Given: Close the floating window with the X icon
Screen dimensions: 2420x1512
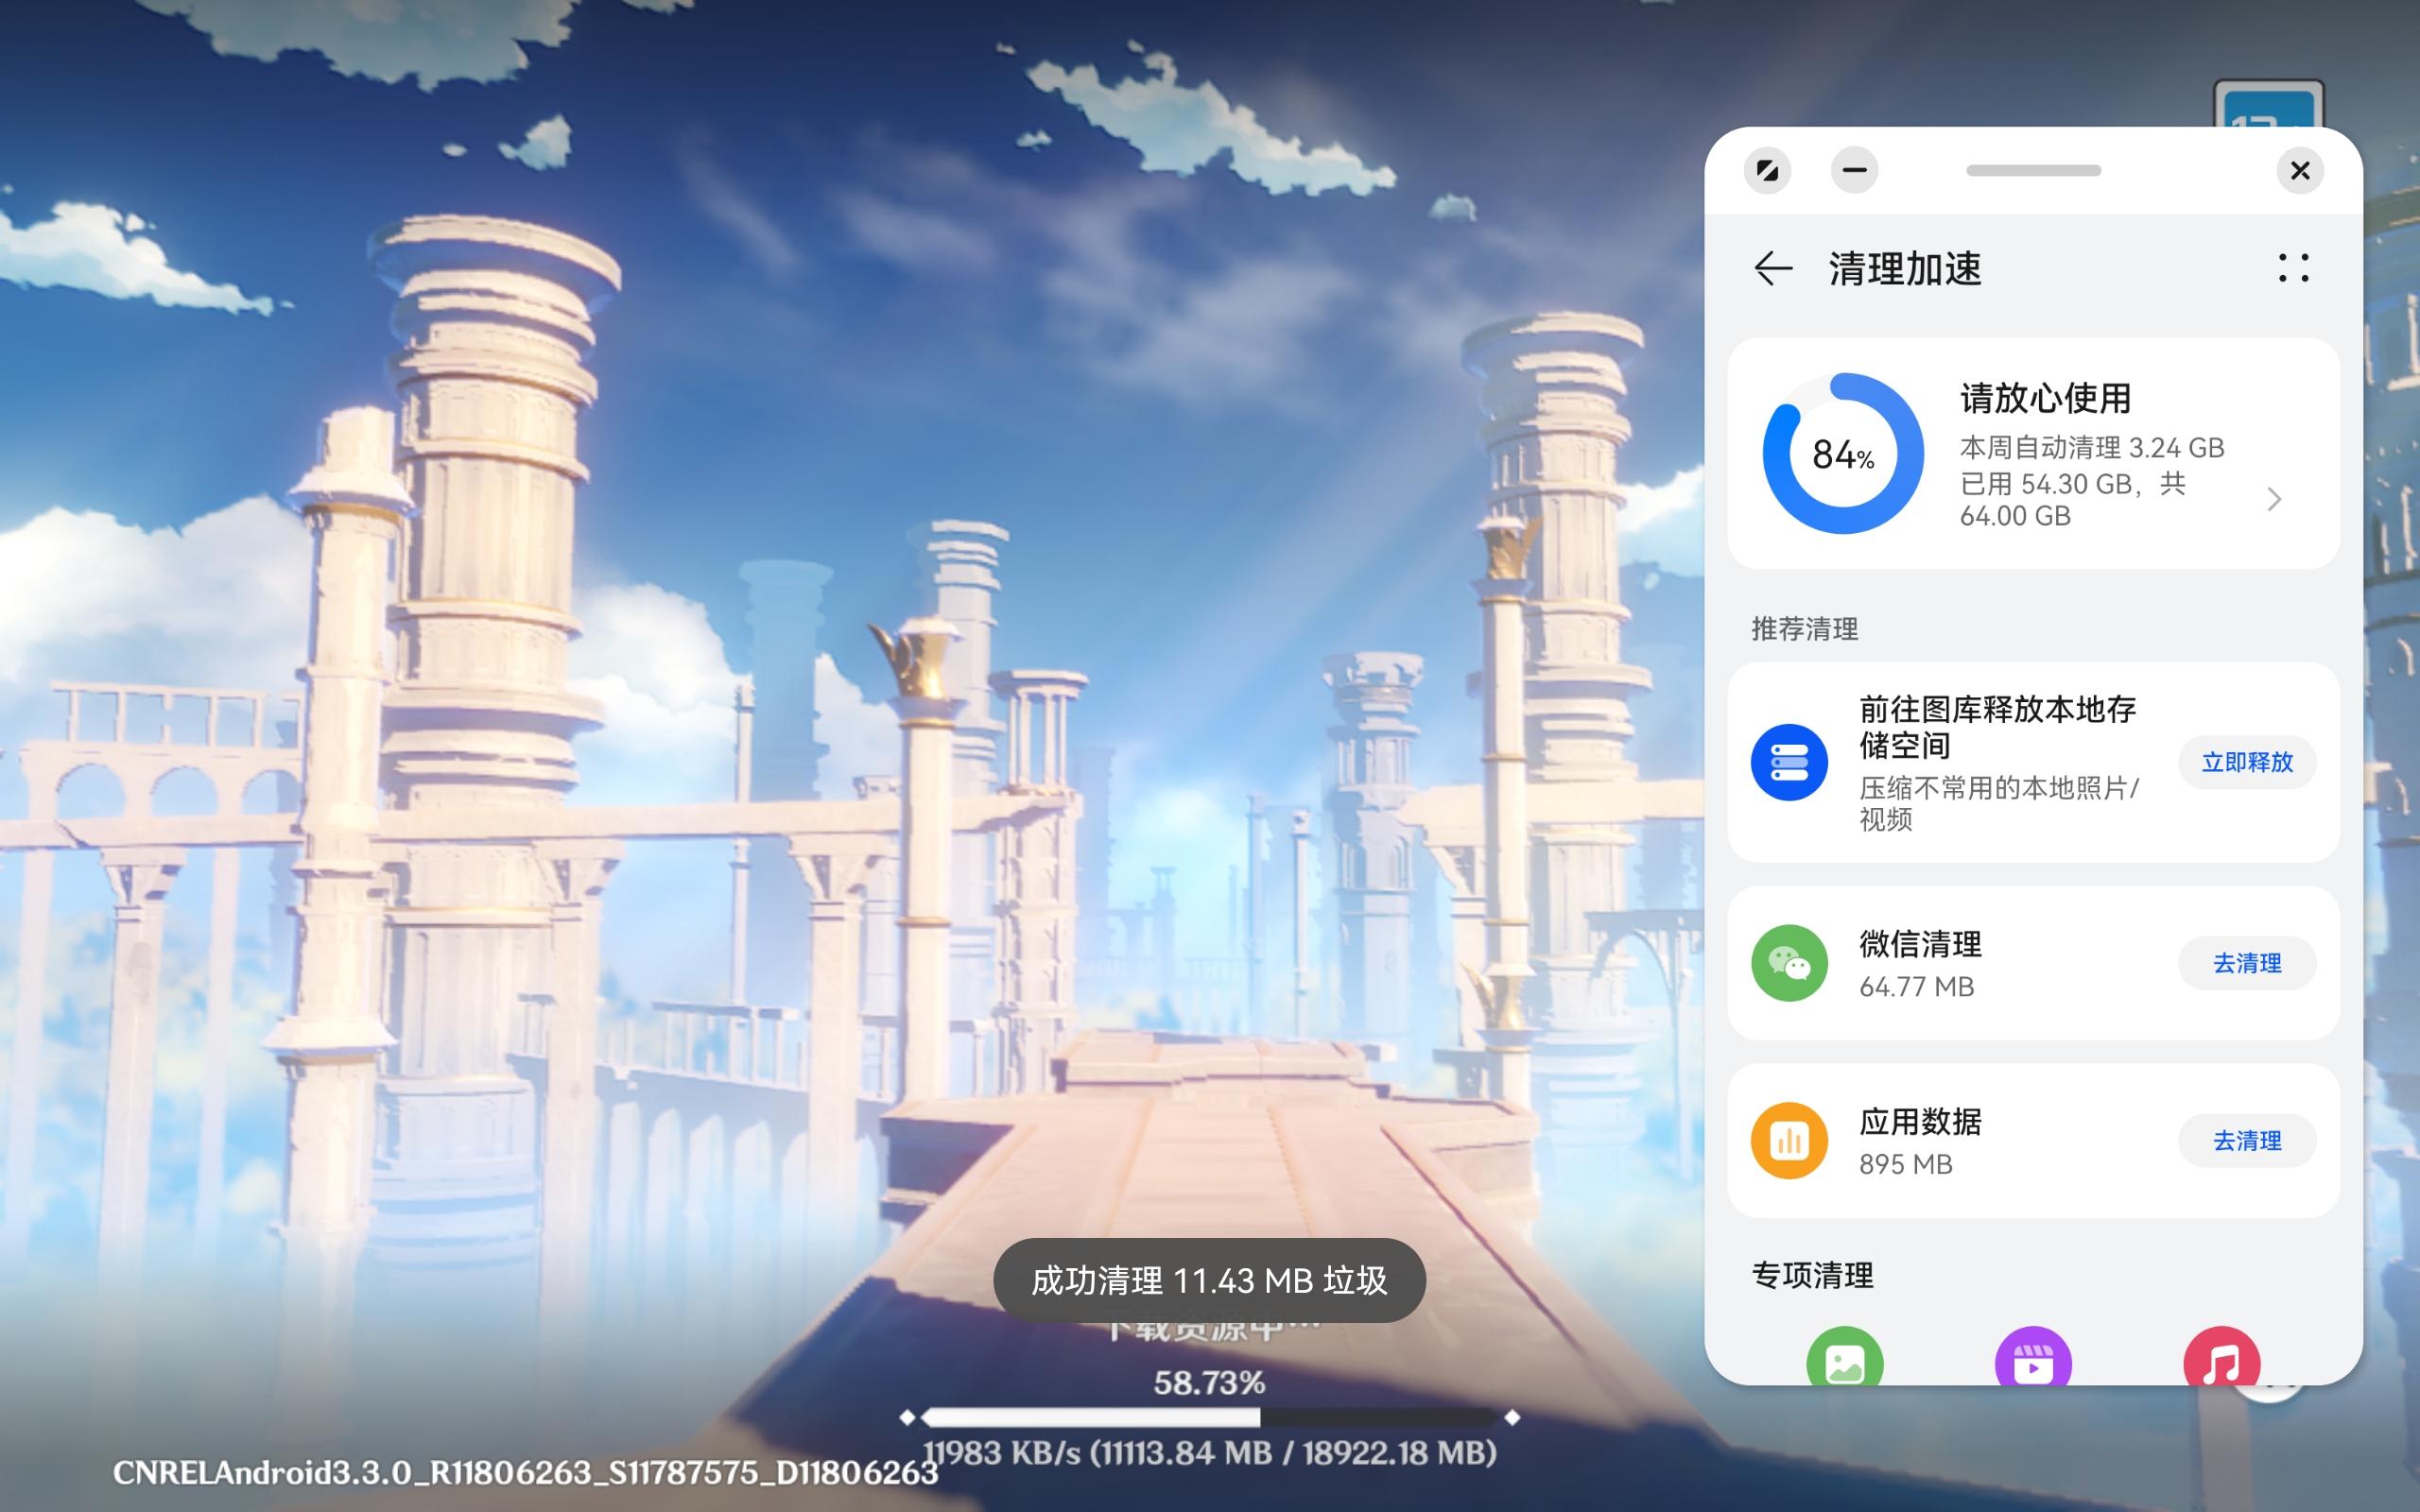Looking at the screenshot, I should pos(2300,170).
